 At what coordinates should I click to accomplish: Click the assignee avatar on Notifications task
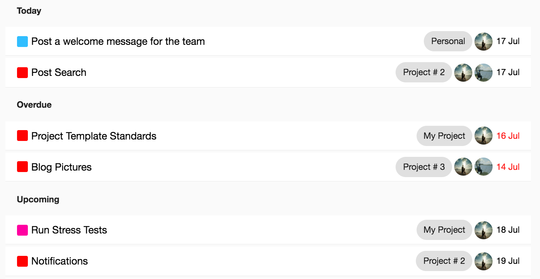pyautogui.click(x=483, y=261)
